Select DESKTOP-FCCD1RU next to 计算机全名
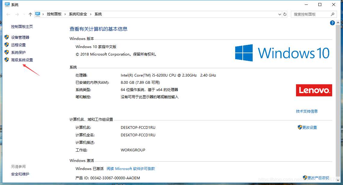This screenshot has width=343, height=185. (x=138, y=135)
